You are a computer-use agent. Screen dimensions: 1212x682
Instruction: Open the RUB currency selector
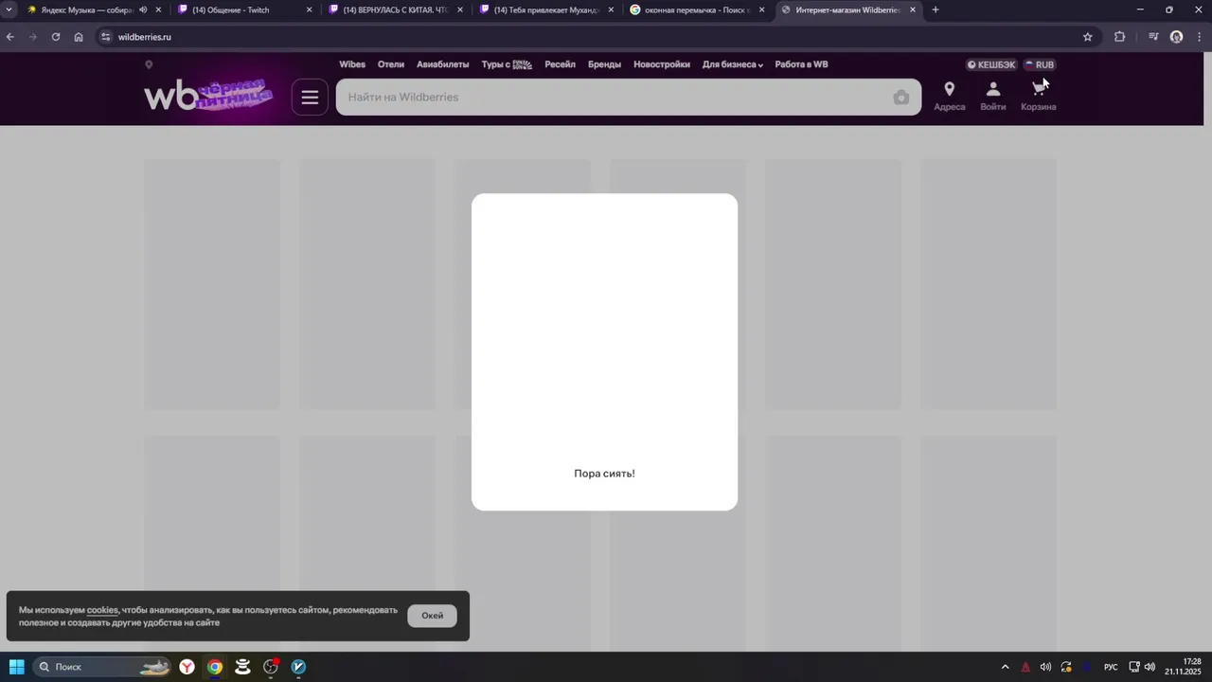(1039, 64)
